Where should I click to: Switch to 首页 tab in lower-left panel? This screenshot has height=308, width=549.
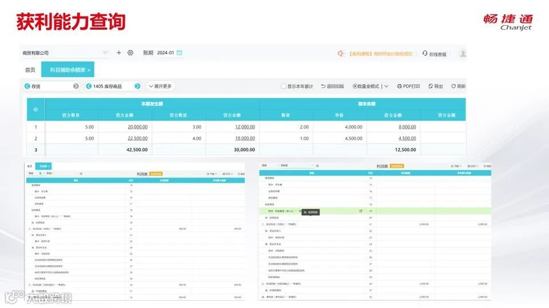(x=30, y=166)
